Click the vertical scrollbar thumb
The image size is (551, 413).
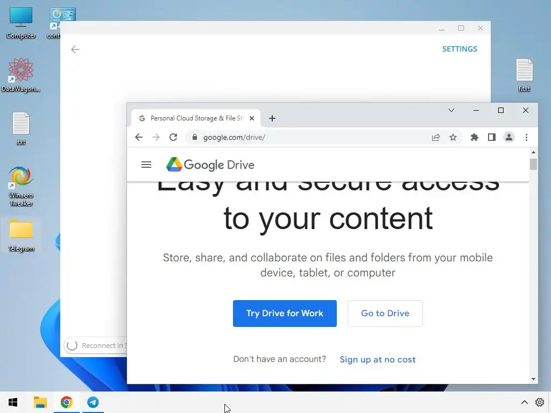tap(533, 165)
